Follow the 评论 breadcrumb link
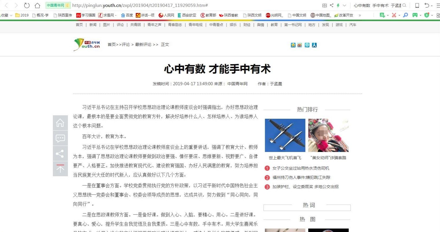The width and height of the screenshot is (440, 232). pyautogui.click(x=126, y=44)
